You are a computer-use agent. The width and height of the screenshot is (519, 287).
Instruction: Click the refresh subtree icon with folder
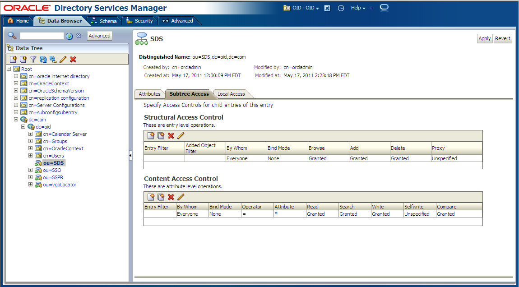(x=53, y=59)
